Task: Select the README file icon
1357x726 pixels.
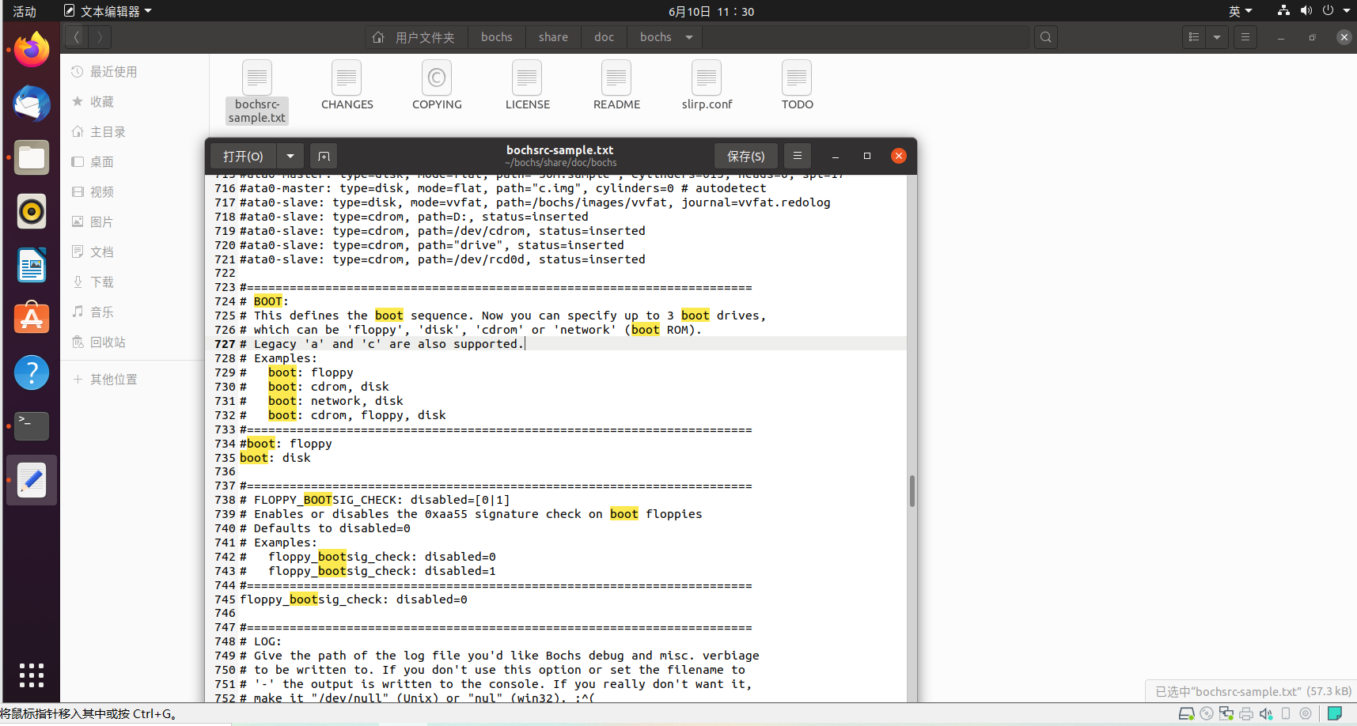Action: (x=616, y=85)
